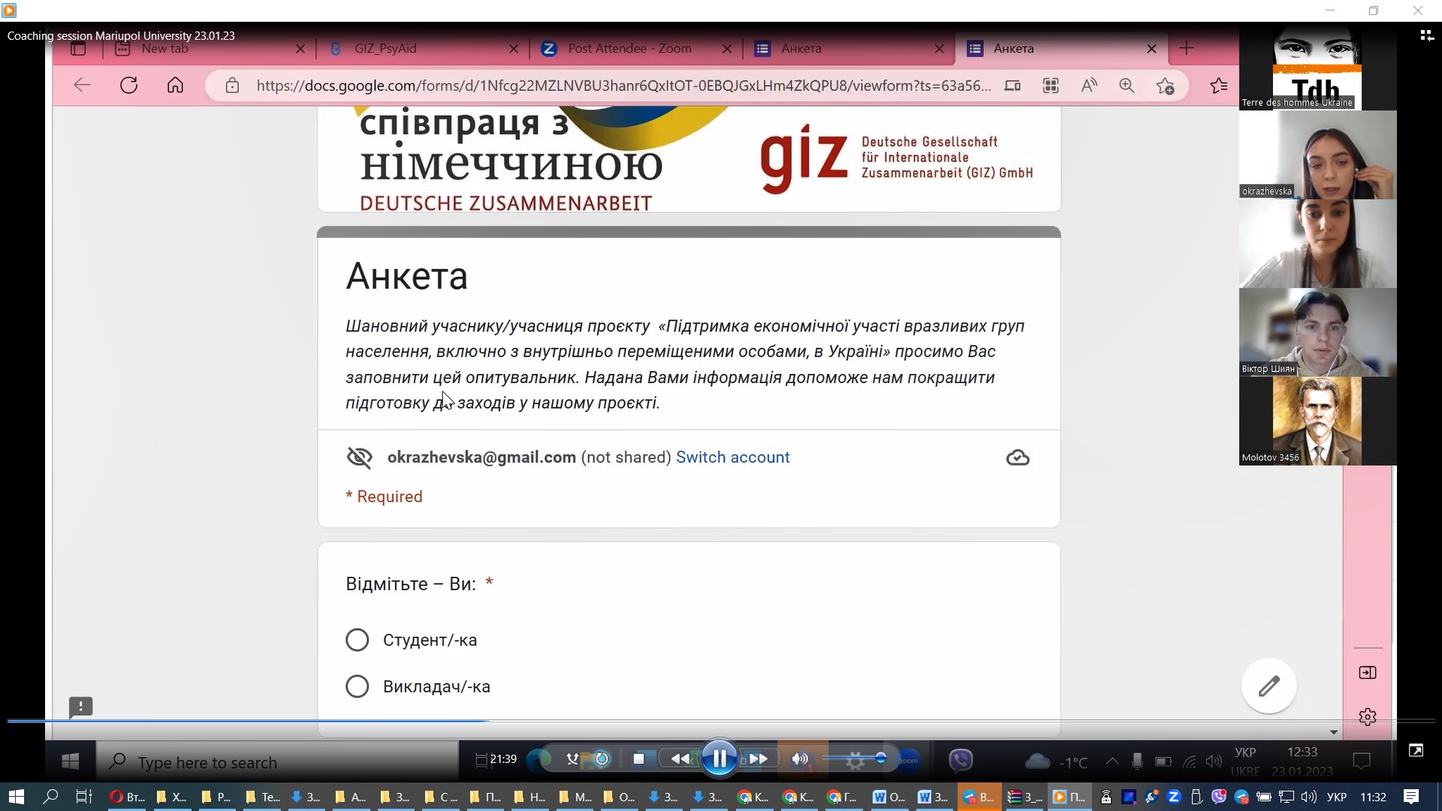Click the exit full-screen icon
1442x811 pixels.
1416,751
